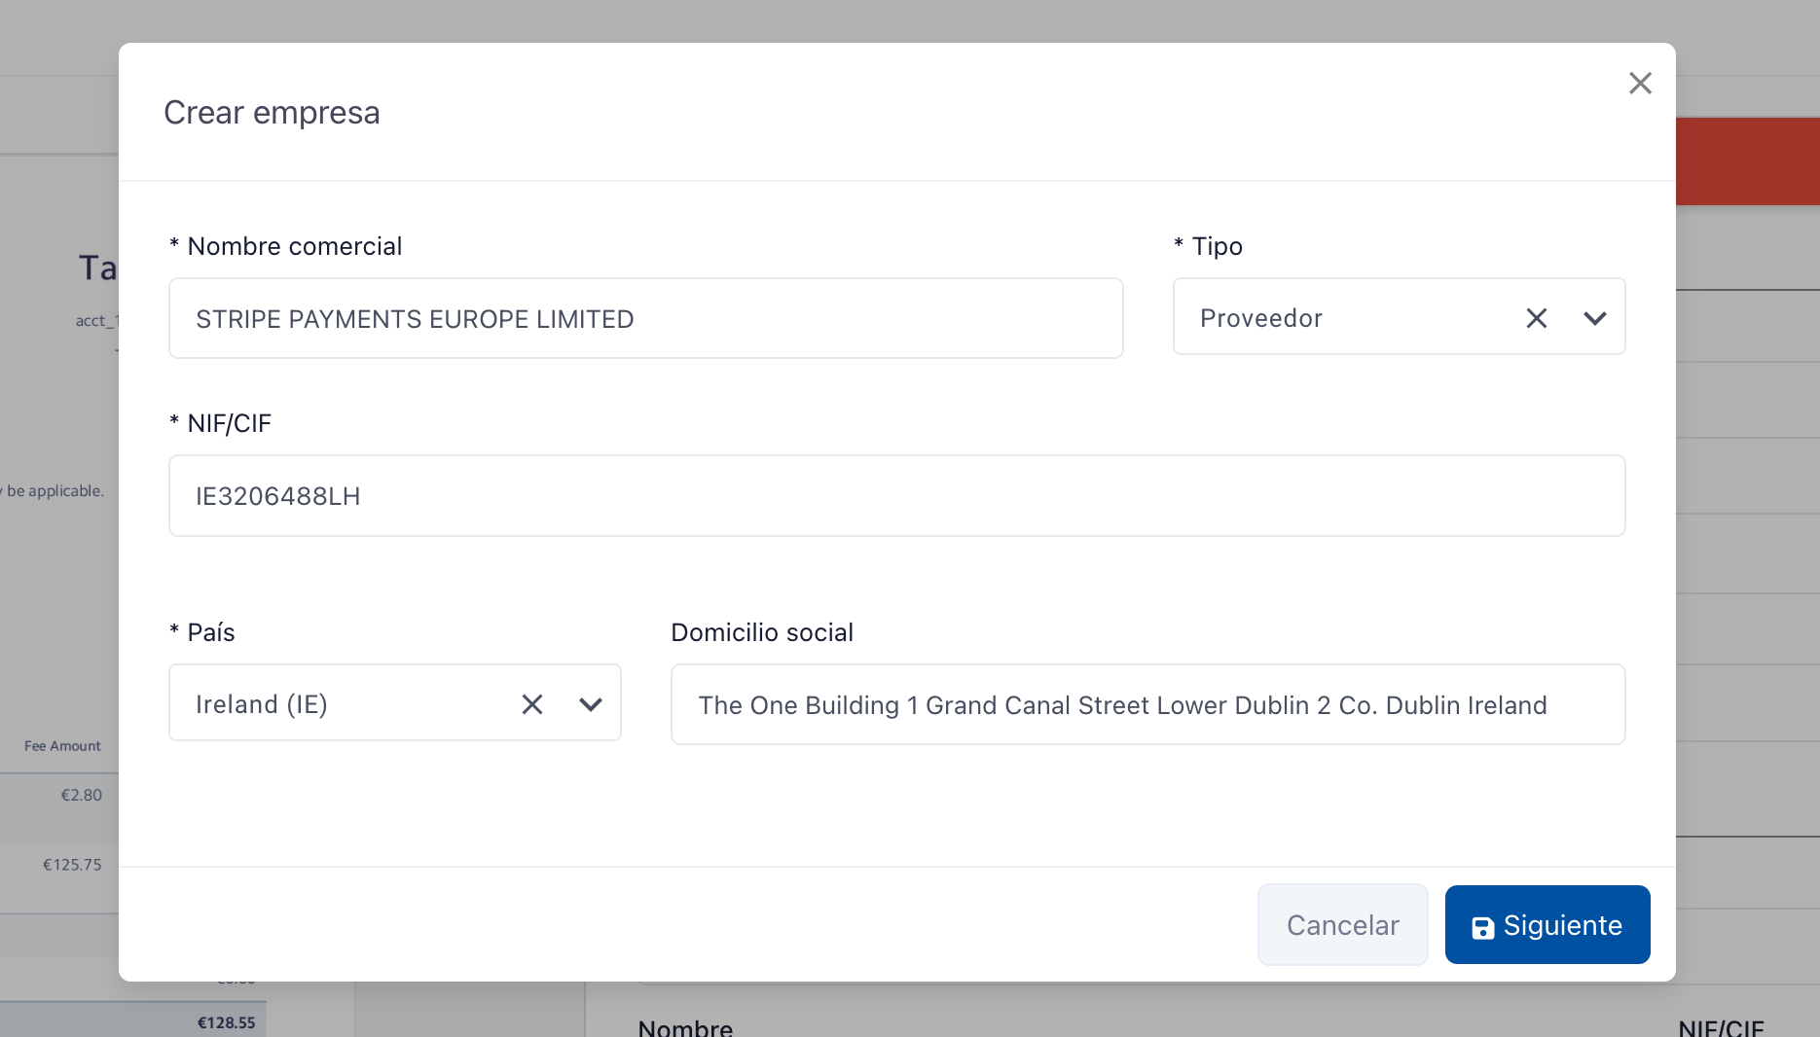
Task: Focus the Nombre comercial input field
Action: [x=645, y=319]
